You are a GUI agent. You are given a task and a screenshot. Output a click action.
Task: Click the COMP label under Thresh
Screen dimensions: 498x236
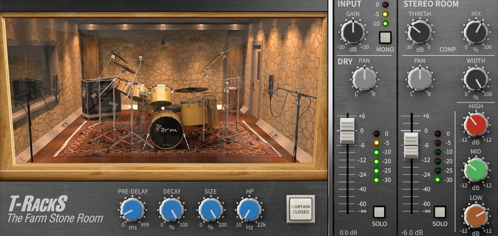(448, 49)
